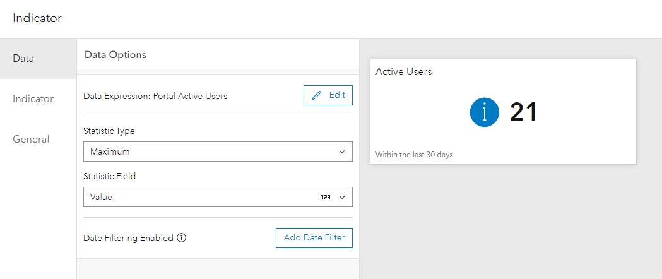The width and height of the screenshot is (662, 279).
Task: Click the Add Date Filter button
Action: pyautogui.click(x=314, y=238)
